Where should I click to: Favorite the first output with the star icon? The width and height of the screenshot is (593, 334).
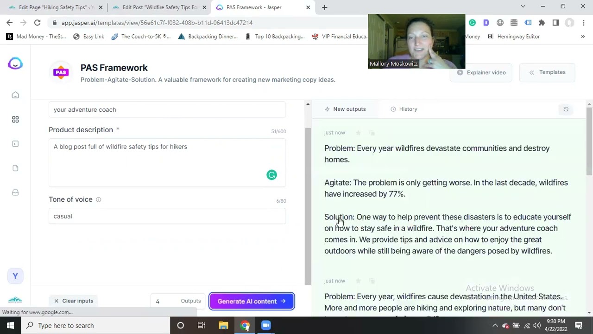point(358,133)
